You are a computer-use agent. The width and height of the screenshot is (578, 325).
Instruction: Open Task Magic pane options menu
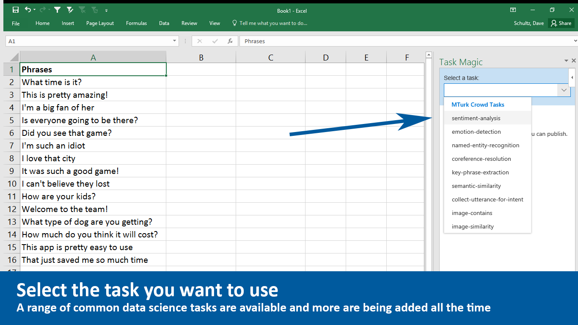pos(566,61)
